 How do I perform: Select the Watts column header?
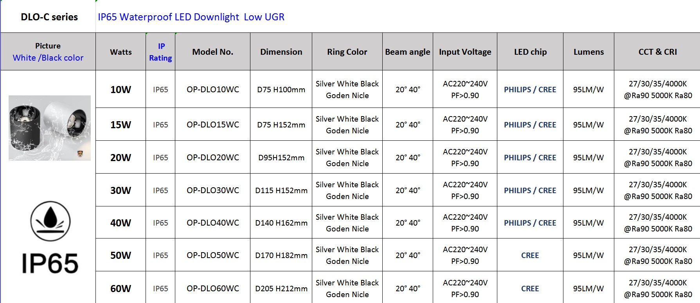pyautogui.click(x=121, y=52)
